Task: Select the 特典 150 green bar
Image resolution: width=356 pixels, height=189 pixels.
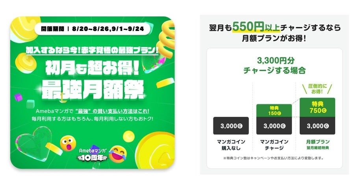Action: (274, 110)
